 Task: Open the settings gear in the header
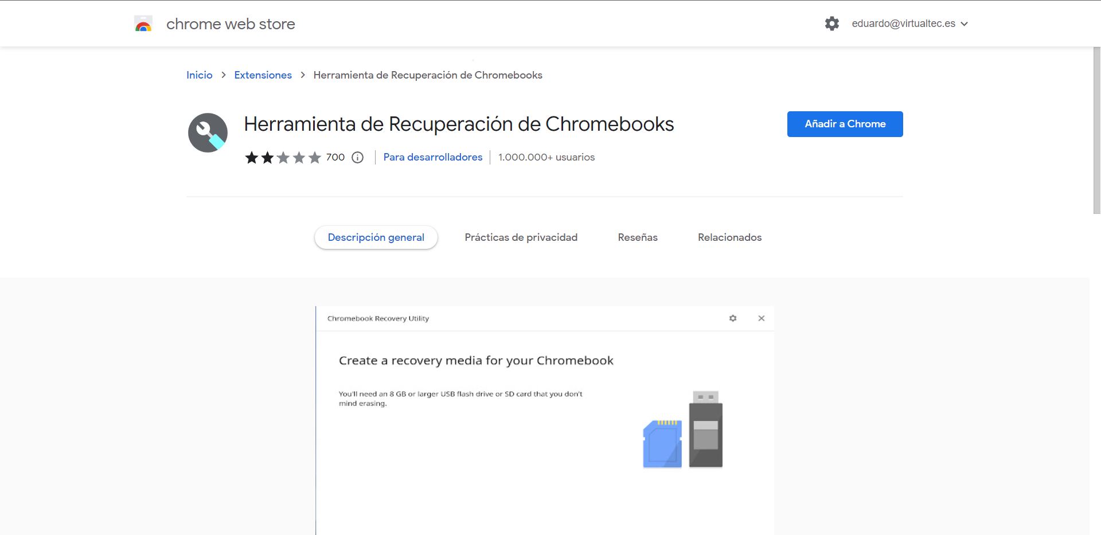[x=831, y=24]
